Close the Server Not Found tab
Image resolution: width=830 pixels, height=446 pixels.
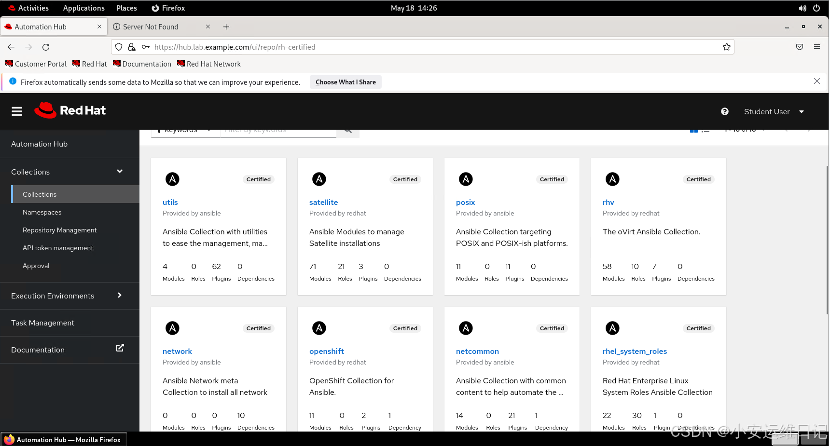coord(208,27)
